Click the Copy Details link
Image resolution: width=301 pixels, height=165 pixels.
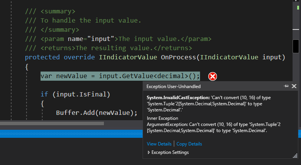tap(189, 144)
